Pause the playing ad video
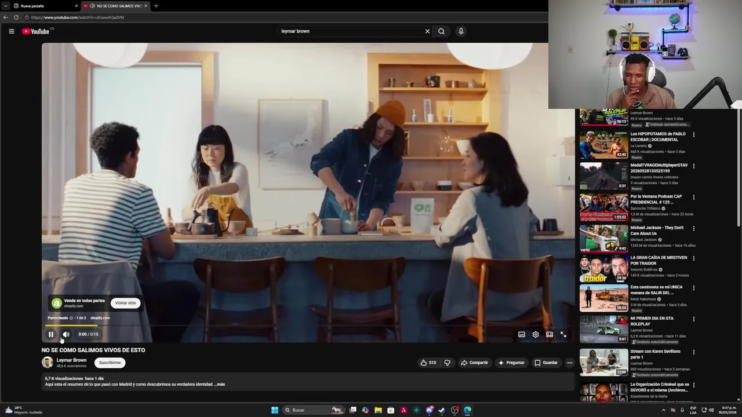 coord(50,334)
